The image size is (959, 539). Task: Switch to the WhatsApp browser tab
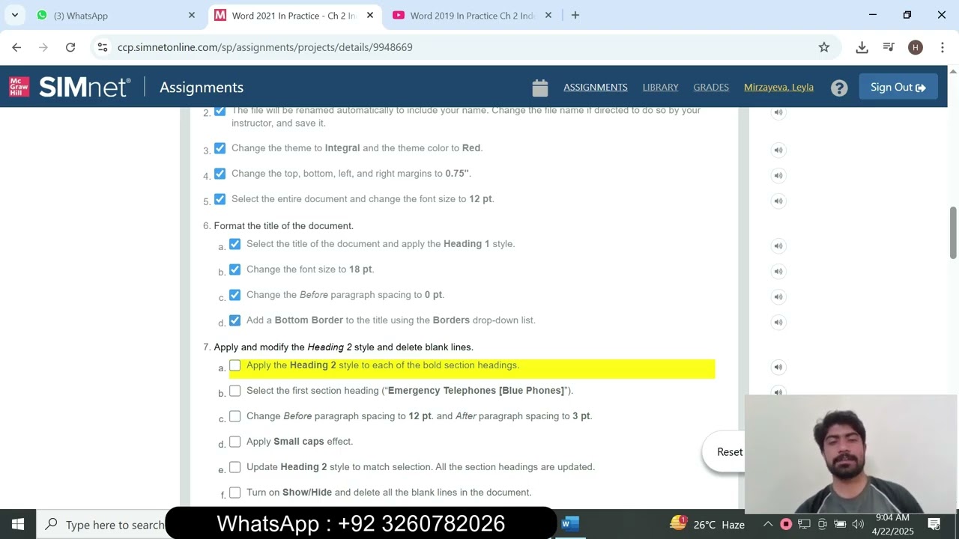(115, 15)
